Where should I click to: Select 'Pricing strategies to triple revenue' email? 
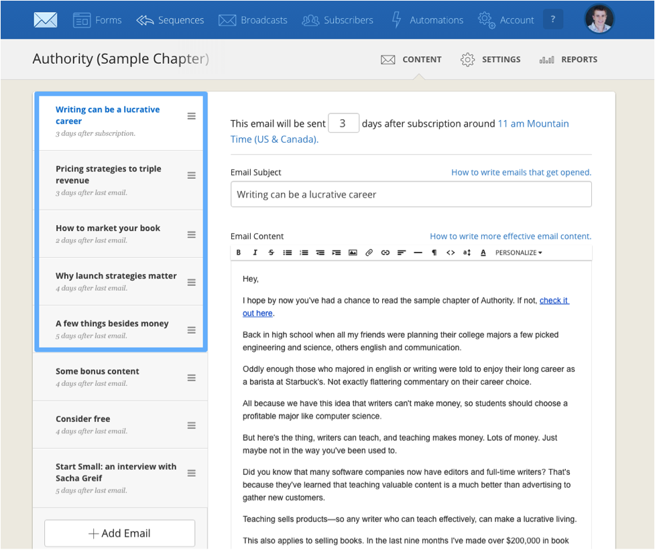click(121, 180)
